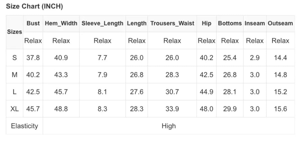Select the M size row label

click(x=15, y=75)
